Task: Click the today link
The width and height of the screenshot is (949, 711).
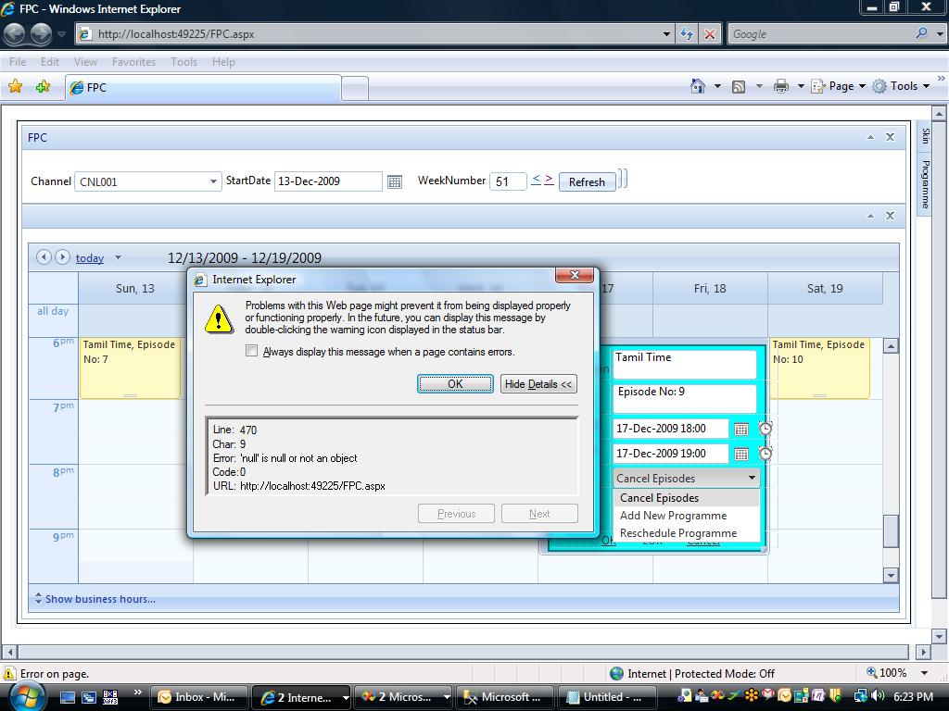Action: coord(90,258)
